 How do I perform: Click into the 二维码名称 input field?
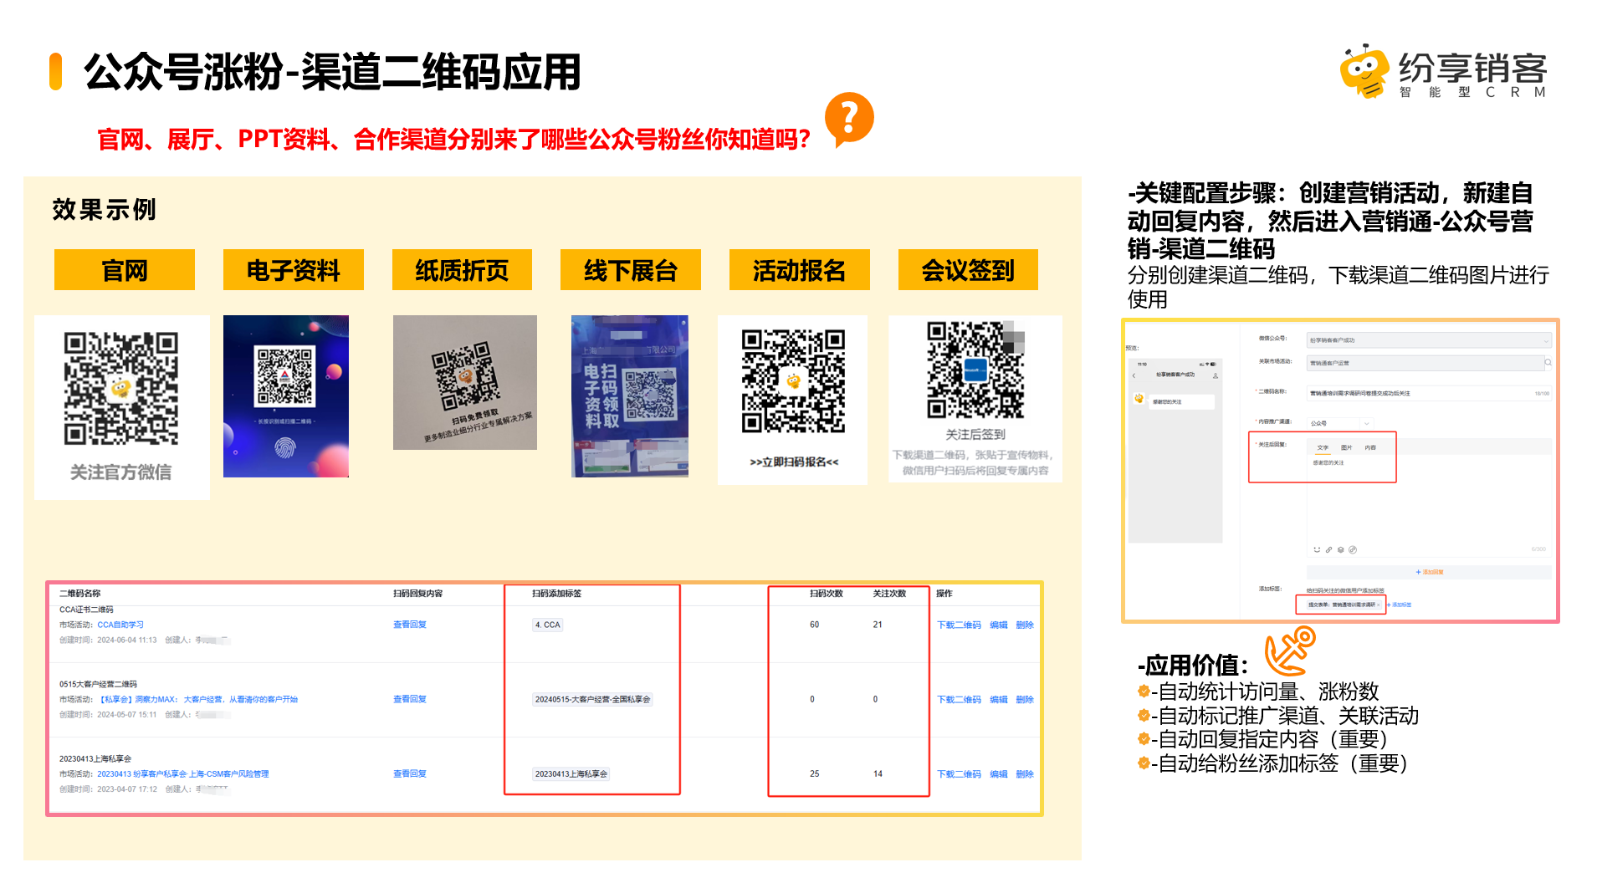[1429, 393]
